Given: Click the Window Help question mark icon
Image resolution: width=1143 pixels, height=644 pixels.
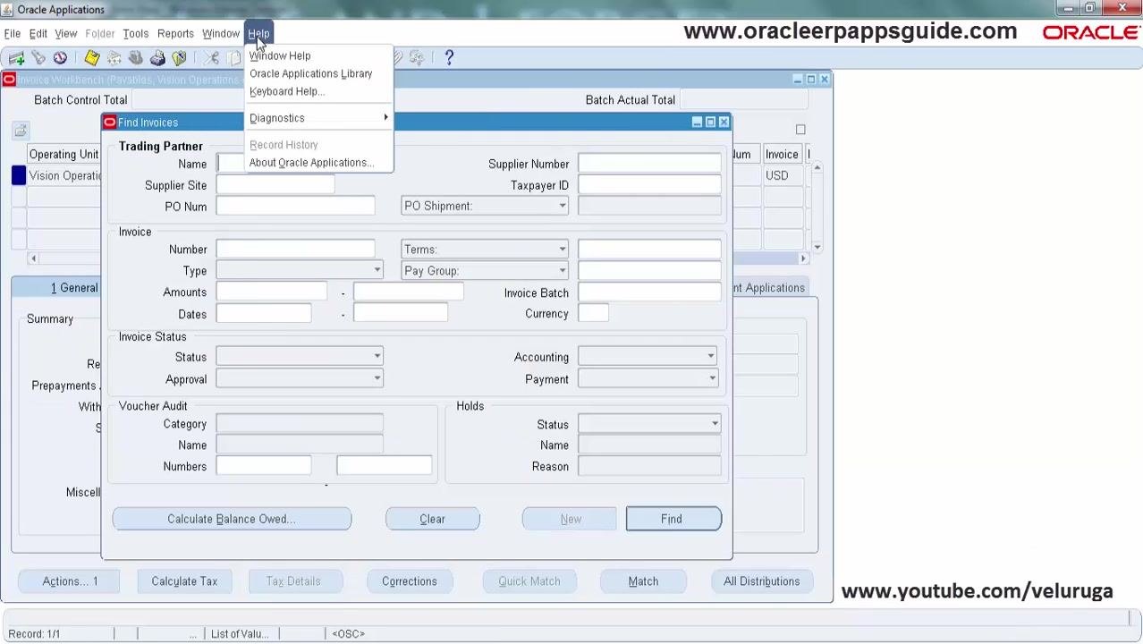Looking at the screenshot, I should coord(449,58).
